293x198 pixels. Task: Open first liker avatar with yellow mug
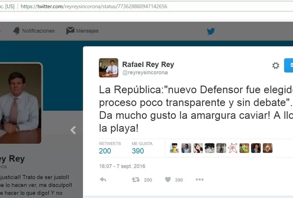tap(174, 148)
